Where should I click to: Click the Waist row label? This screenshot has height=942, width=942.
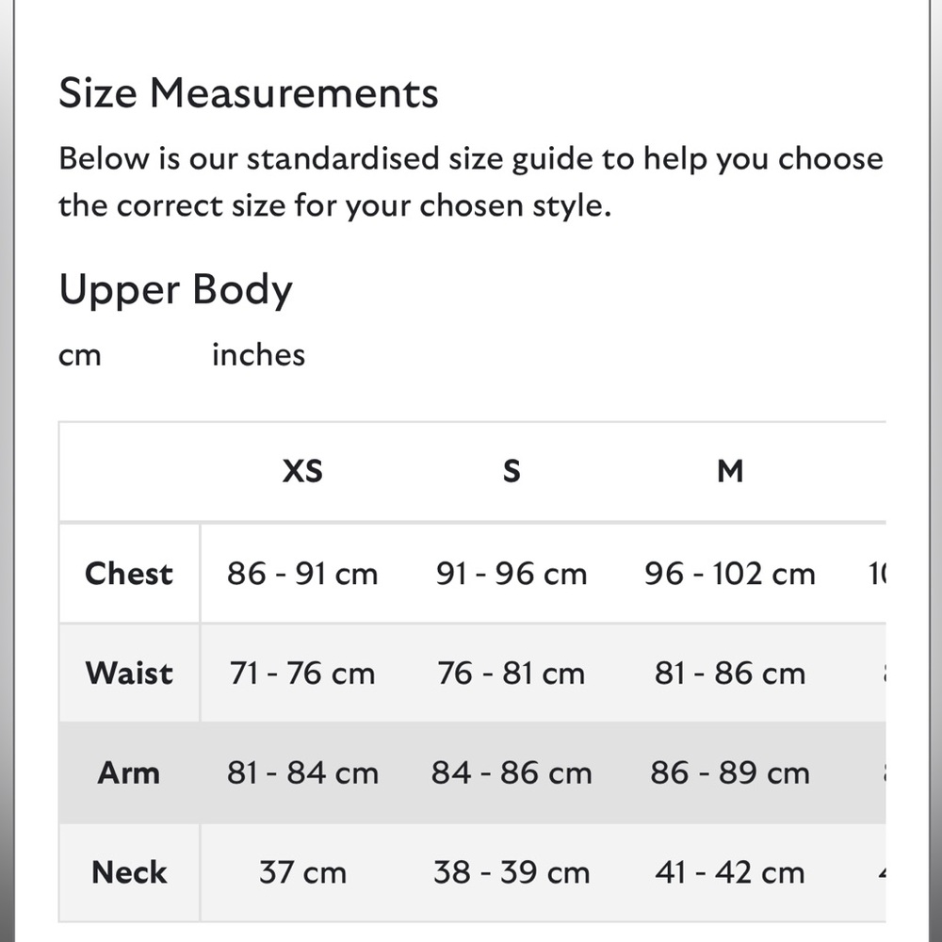pos(129,673)
